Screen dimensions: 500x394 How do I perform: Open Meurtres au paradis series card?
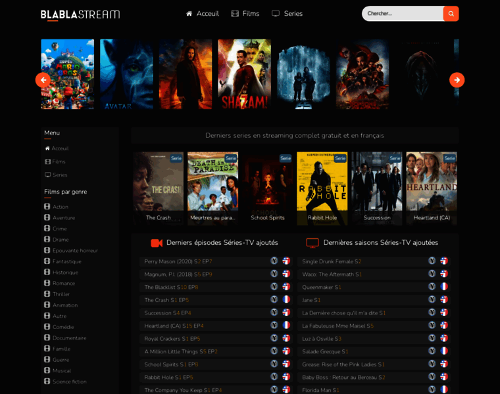[213, 188]
